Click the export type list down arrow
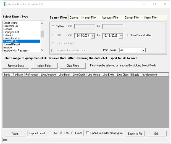This screenshot has height=144, width=171. [42, 50]
